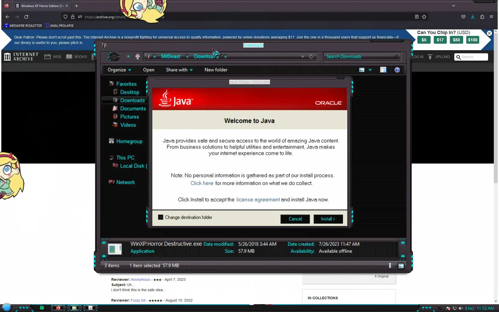Close the donation banner X icon
The image size is (499, 312).
tap(489, 33)
